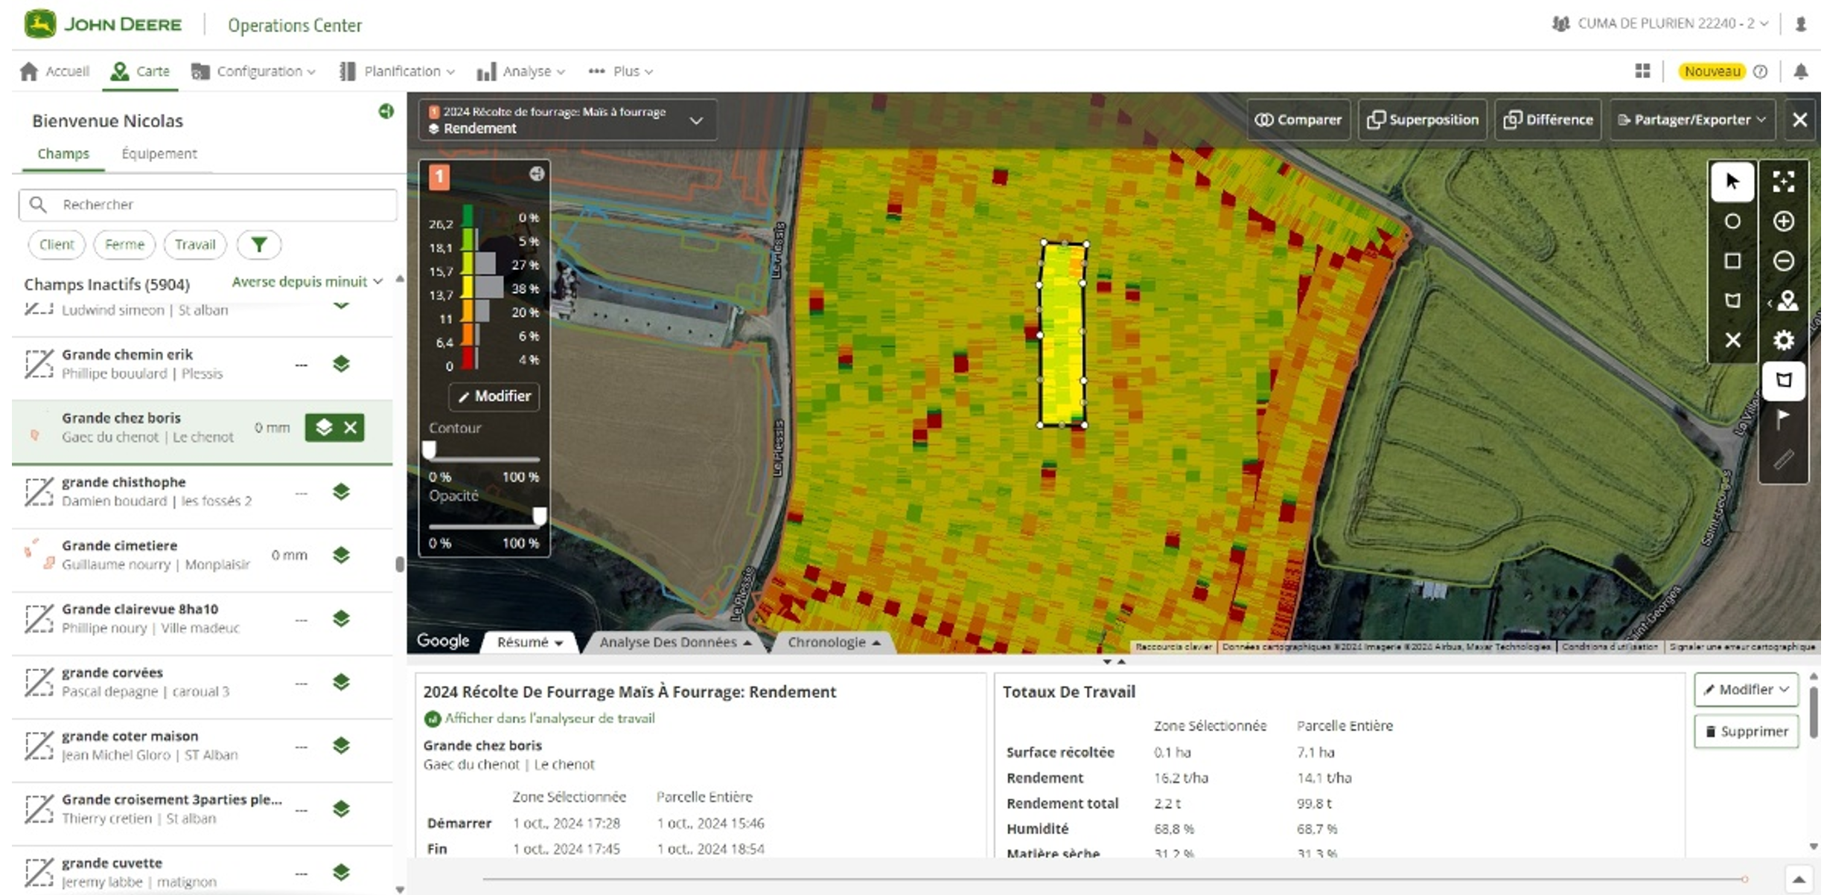Choose the circle selection tool
The height and width of the screenshot is (895, 1824).
point(1732,222)
